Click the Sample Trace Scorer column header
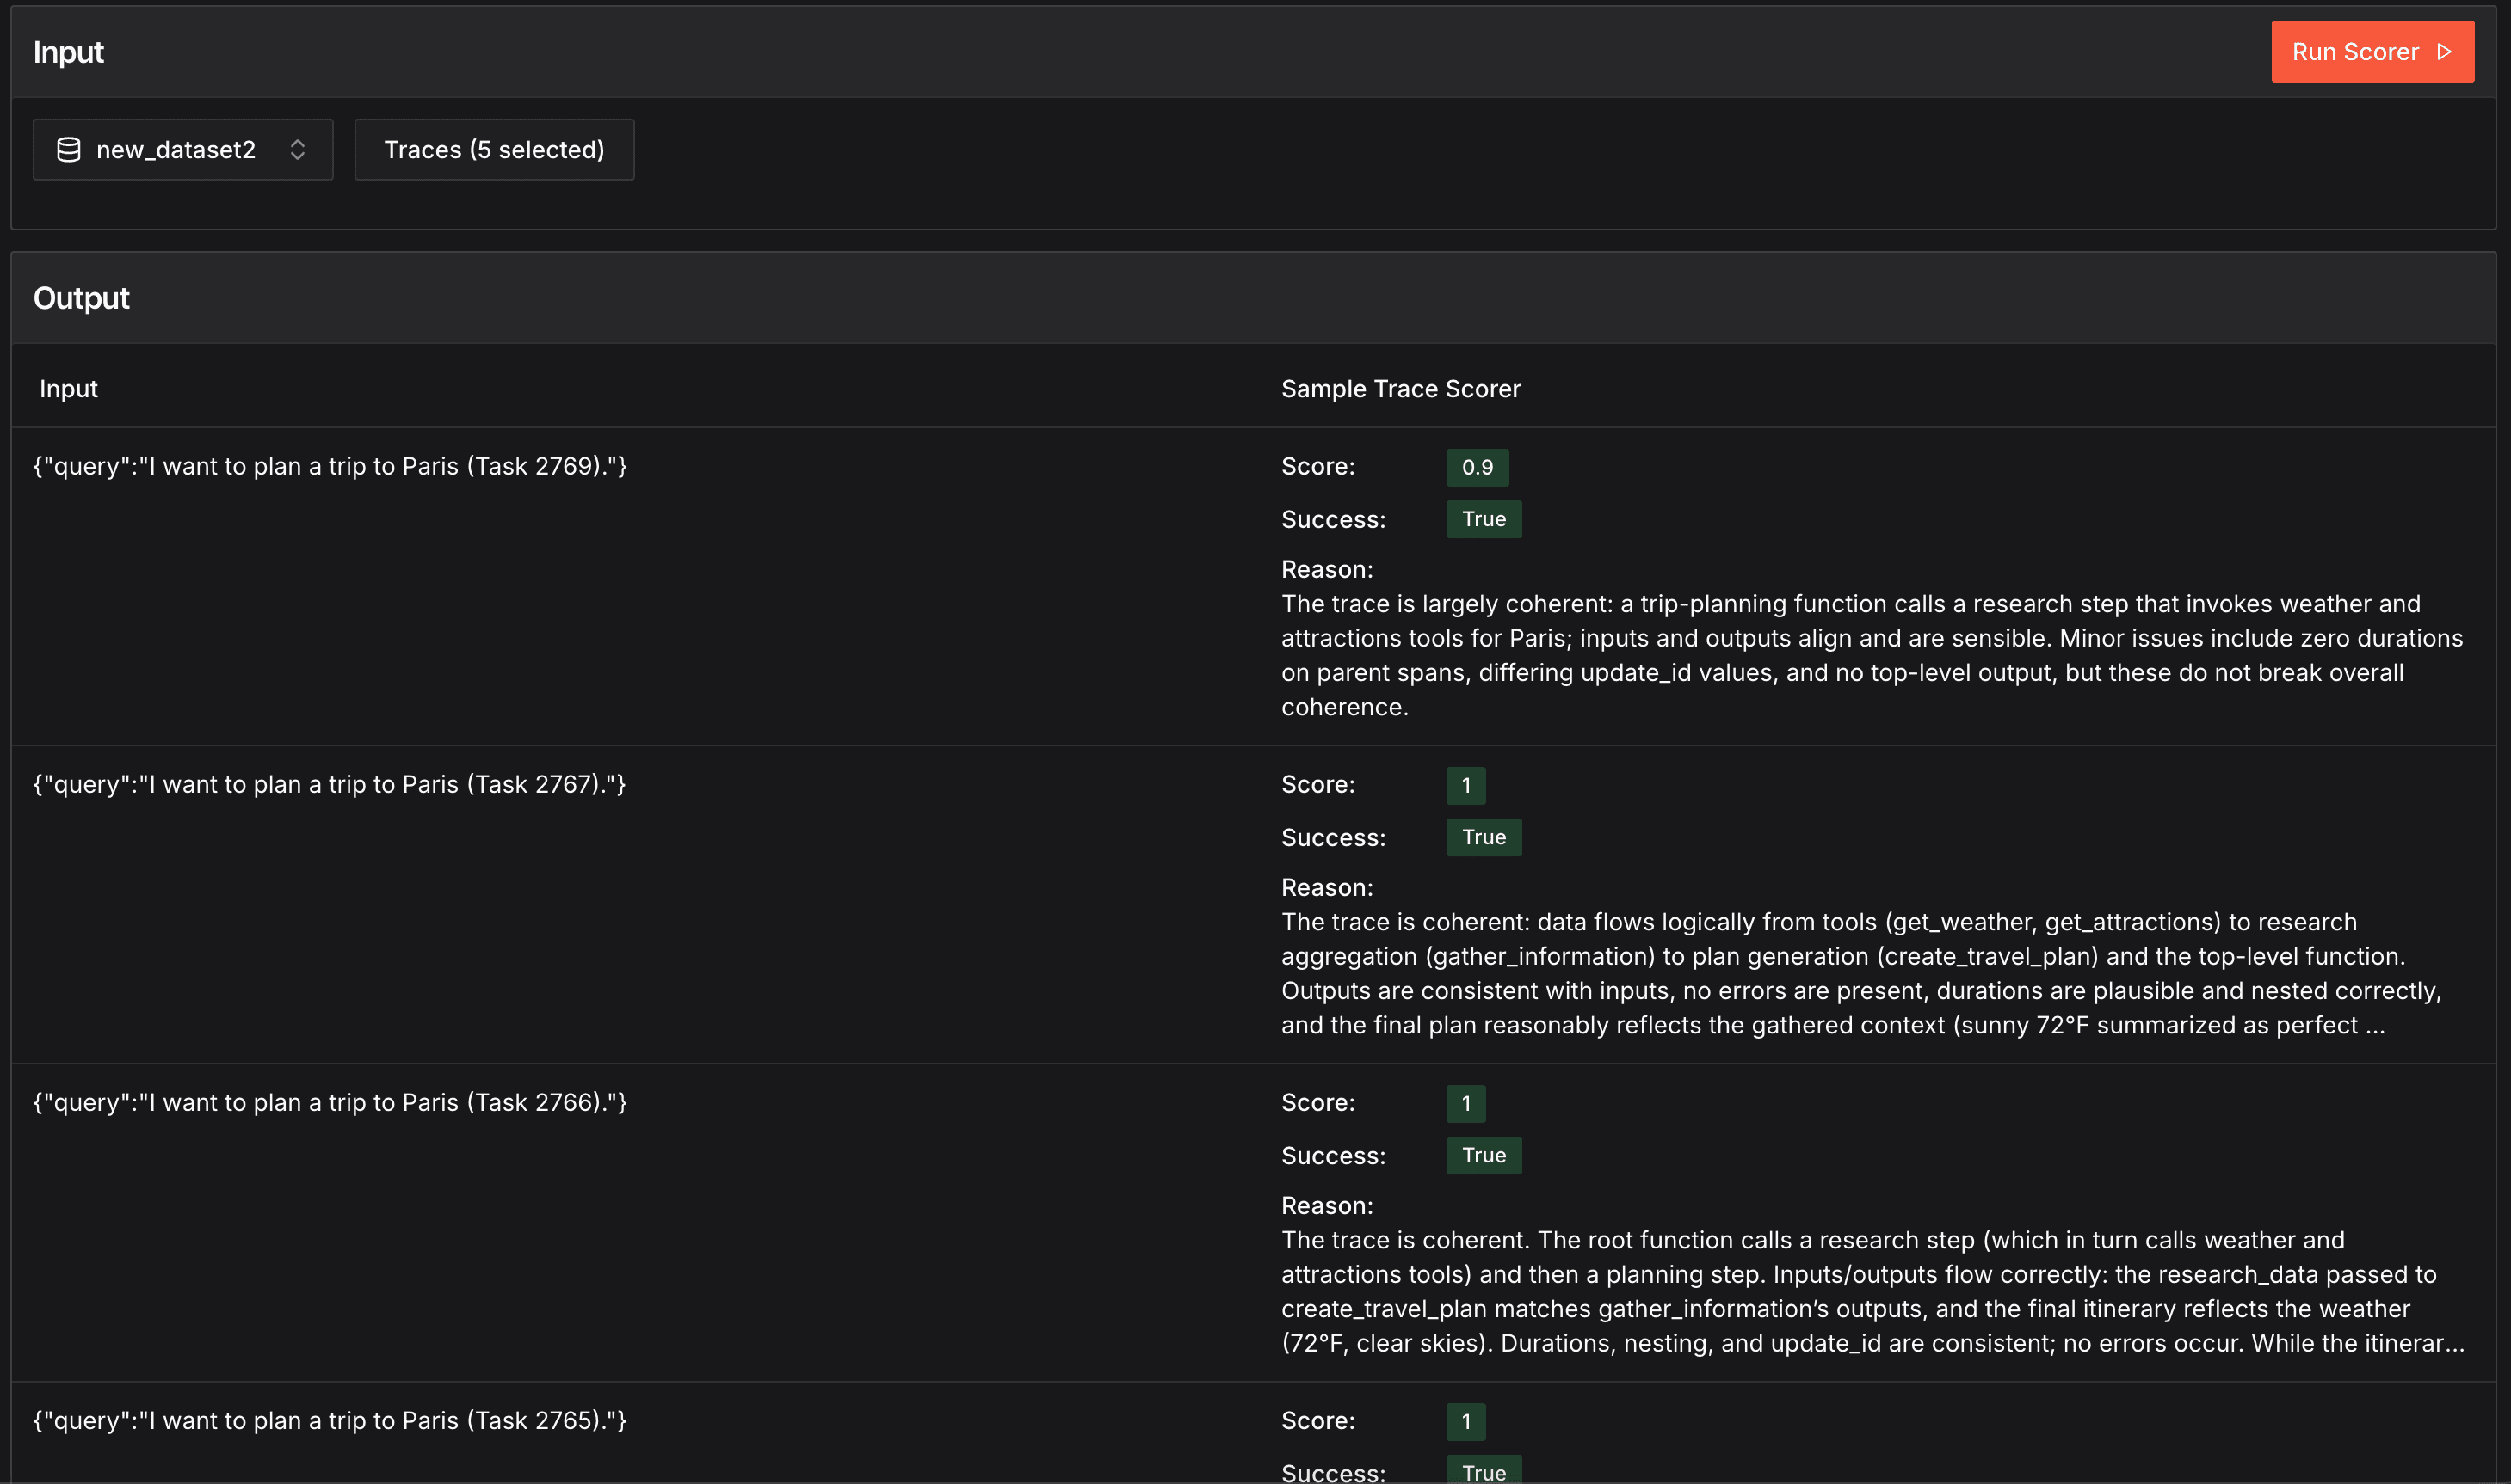The image size is (2511, 1484). [1400, 389]
